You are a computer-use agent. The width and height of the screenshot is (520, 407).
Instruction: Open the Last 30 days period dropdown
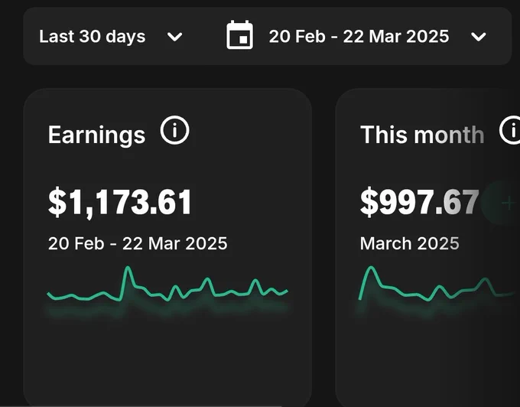pos(110,36)
